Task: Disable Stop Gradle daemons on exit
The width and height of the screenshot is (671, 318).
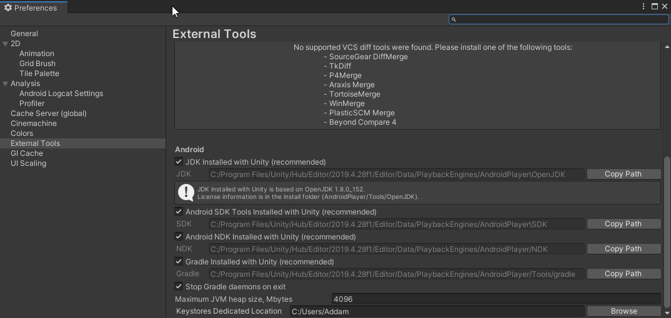Action: pos(179,286)
